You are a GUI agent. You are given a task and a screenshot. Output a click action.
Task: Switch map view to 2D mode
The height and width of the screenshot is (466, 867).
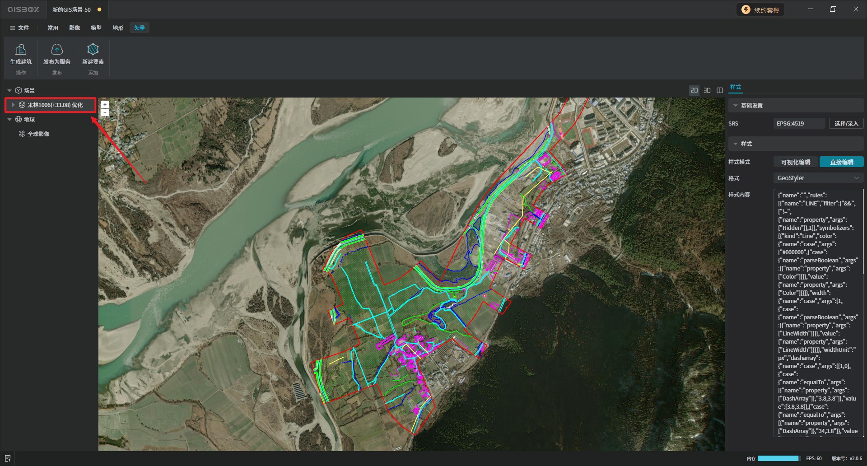pyautogui.click(x=694, y=90)
